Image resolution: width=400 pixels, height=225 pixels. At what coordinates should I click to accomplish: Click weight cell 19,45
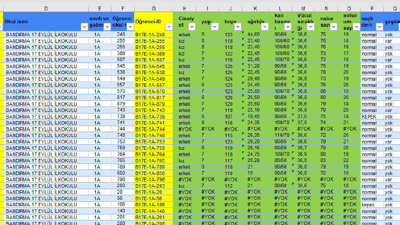point(255,117)
